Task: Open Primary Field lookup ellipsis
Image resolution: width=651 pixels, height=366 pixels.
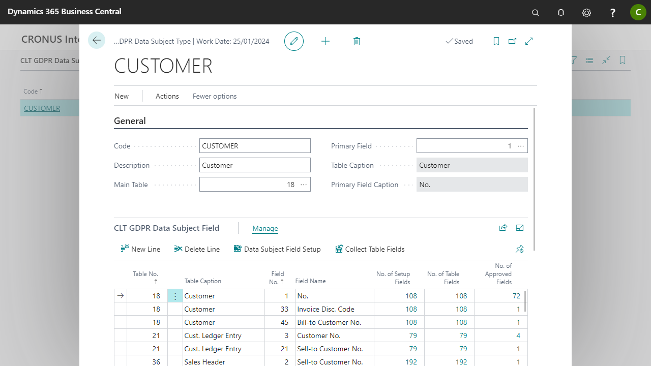Action: (x=521, y=146)
